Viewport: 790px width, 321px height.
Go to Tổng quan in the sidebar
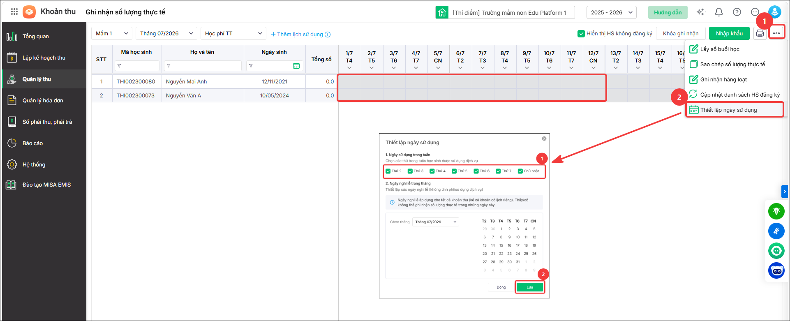[44, 36]
